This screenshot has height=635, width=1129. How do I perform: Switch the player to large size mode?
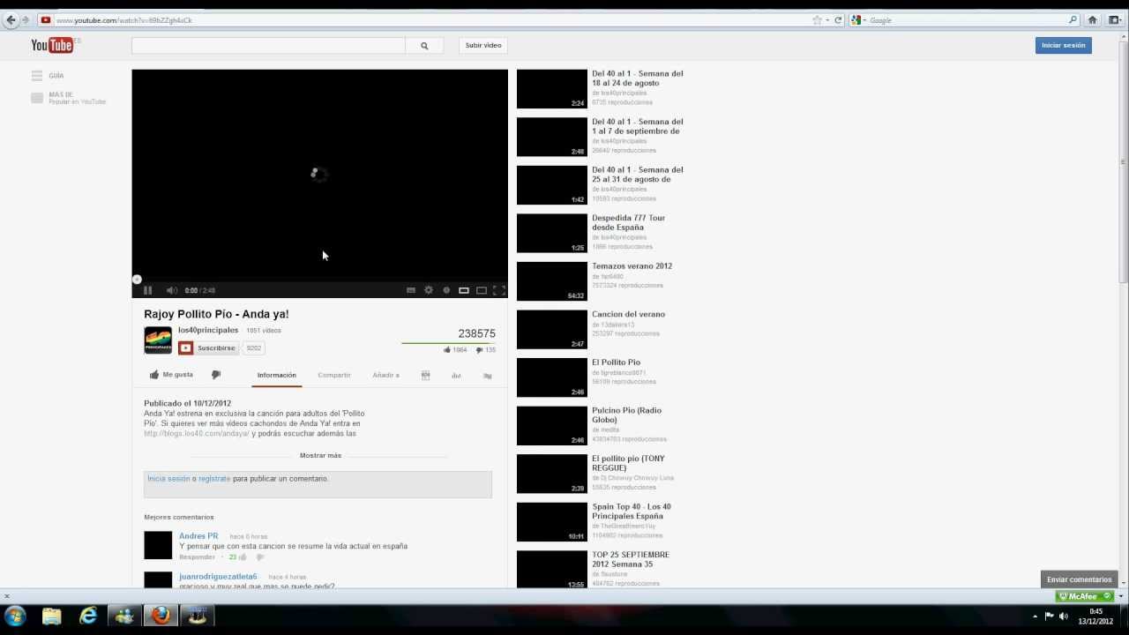482,290
